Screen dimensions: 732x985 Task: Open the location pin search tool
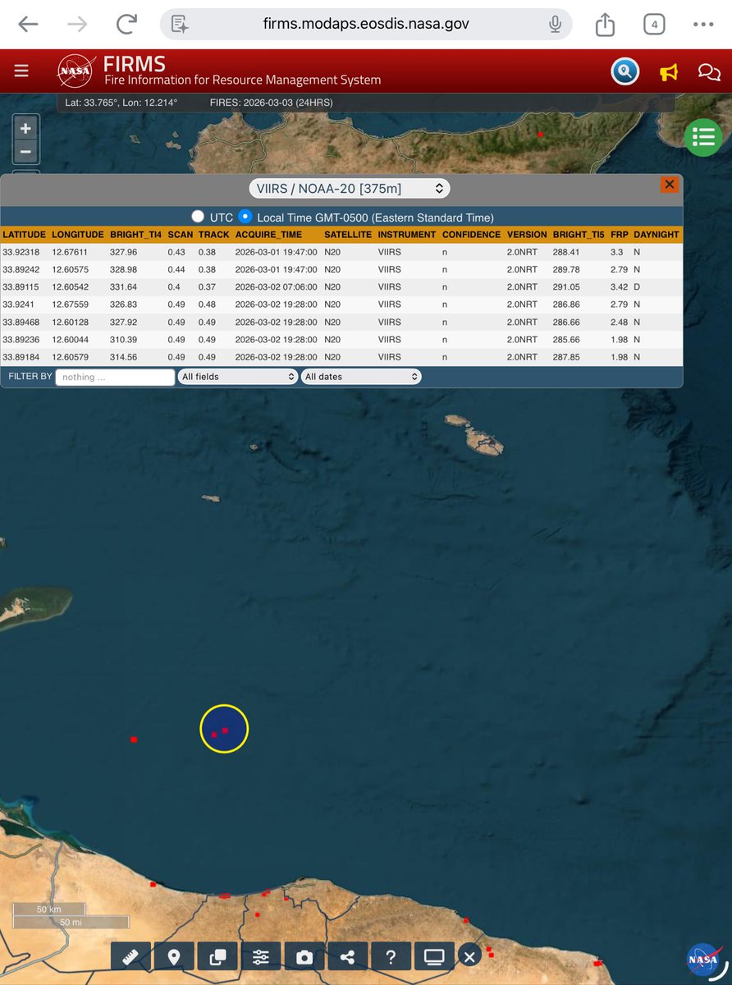coord(173,956)
